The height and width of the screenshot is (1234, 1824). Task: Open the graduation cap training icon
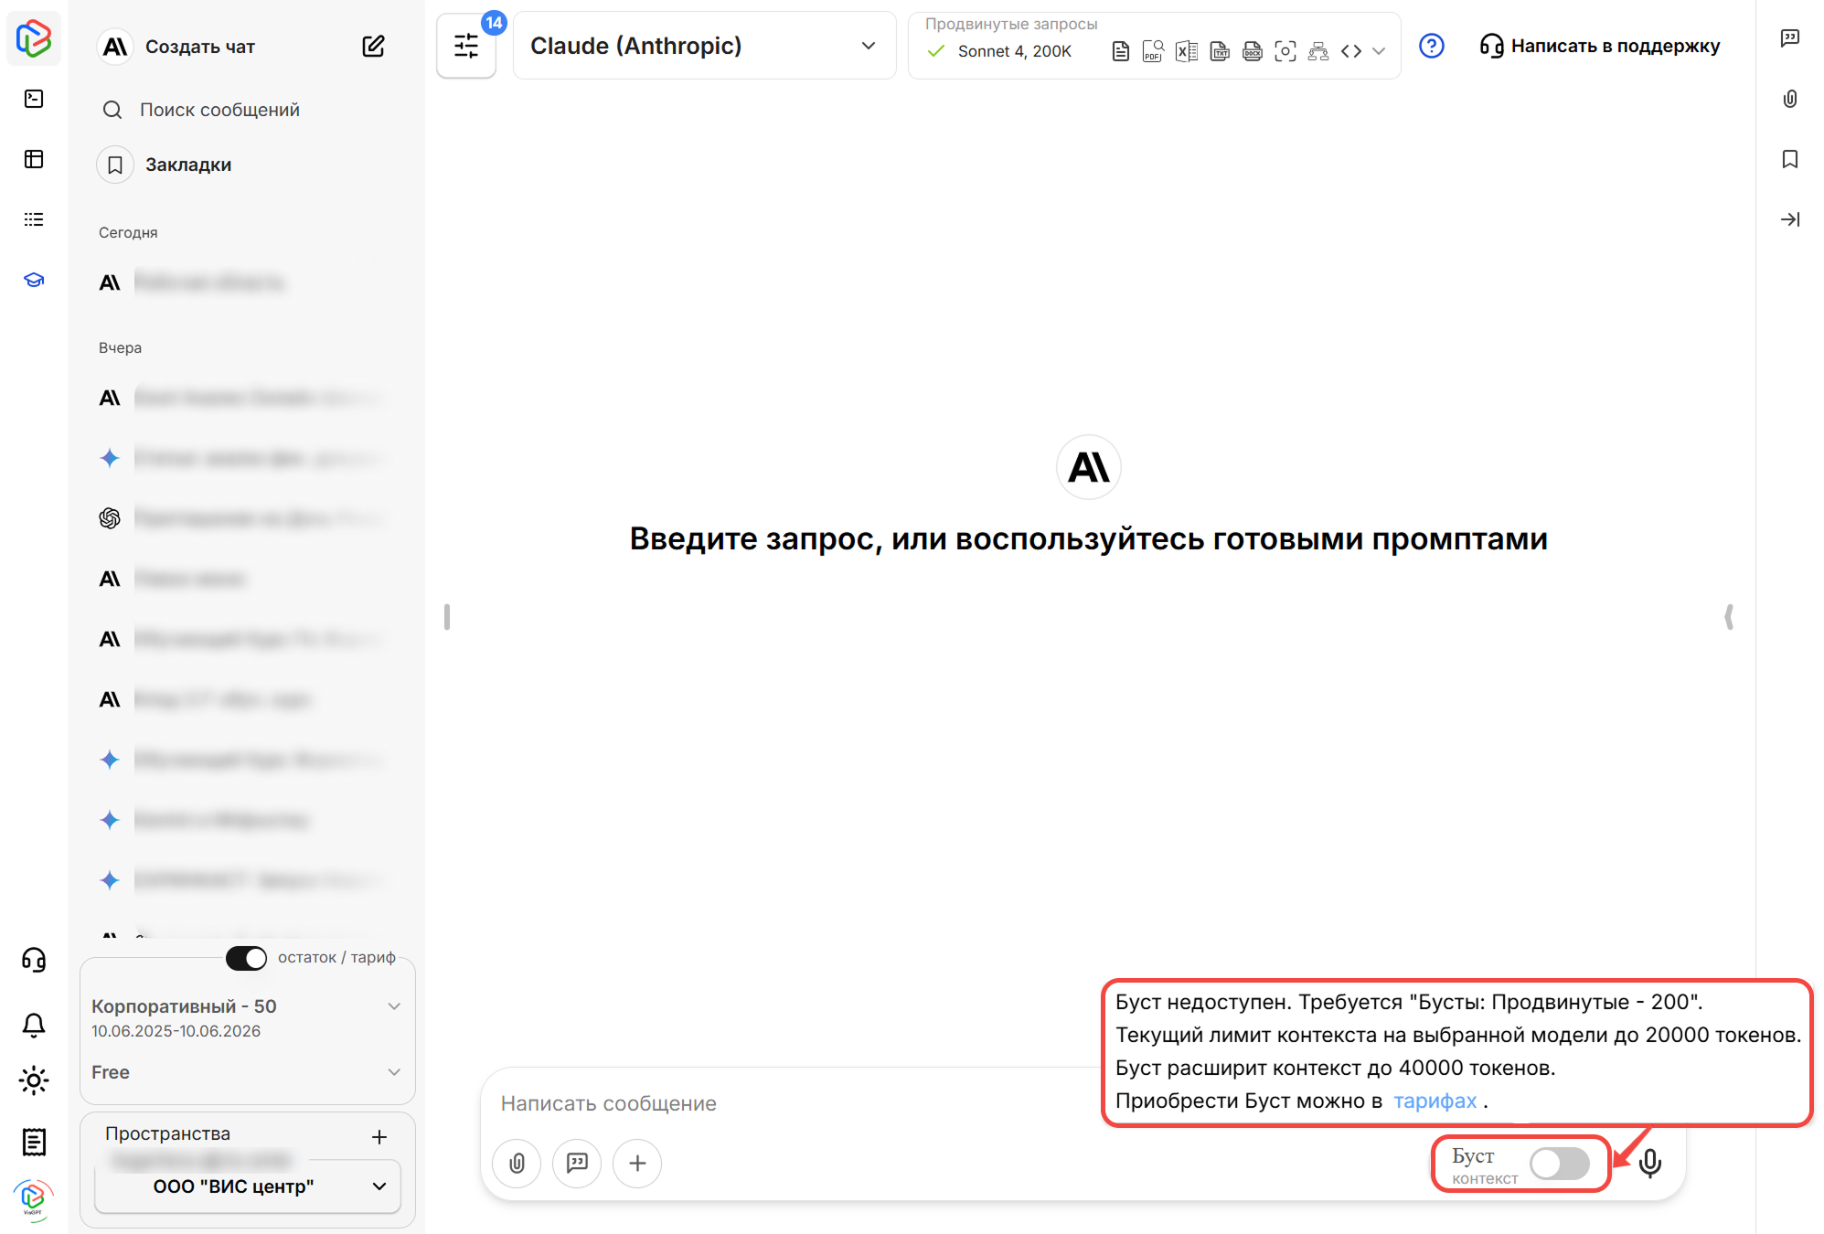point(34,280)
